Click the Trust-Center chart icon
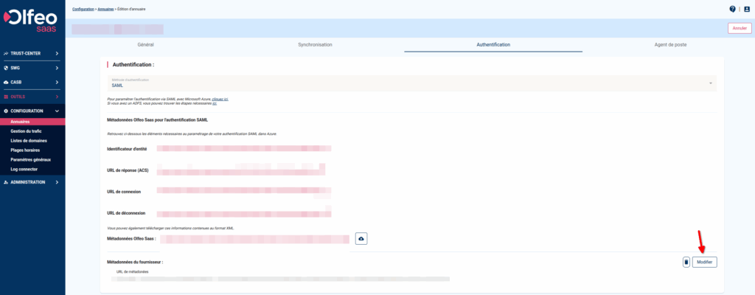The width and height of the screenshot is (755, 295). tap(6, 54)
